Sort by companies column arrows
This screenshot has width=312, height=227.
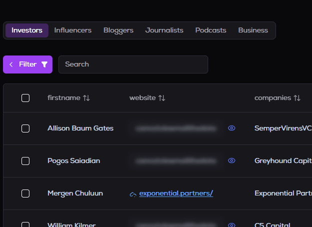point(297,98)
